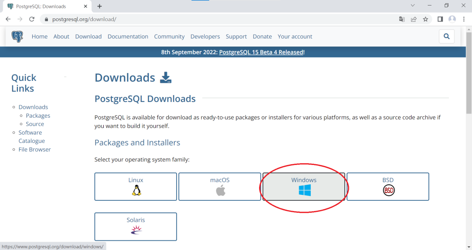Image resolution: width=472 pixels, height=250 pixels.
Task: Click the browser forward arrow
Action: click(x=20, y=19)
